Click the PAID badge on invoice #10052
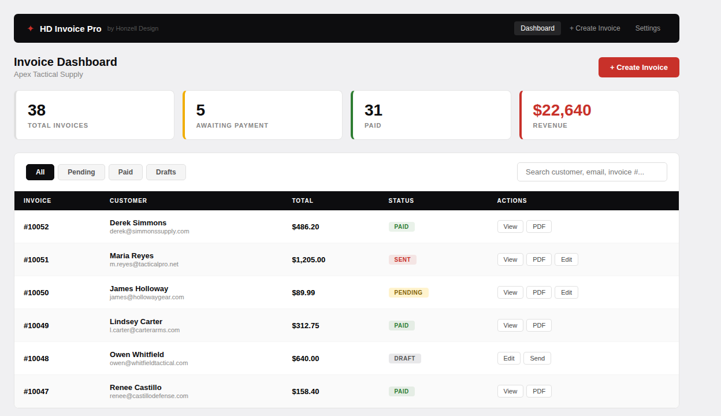This screenshot has height=416, width=721. tap(402, 226)
